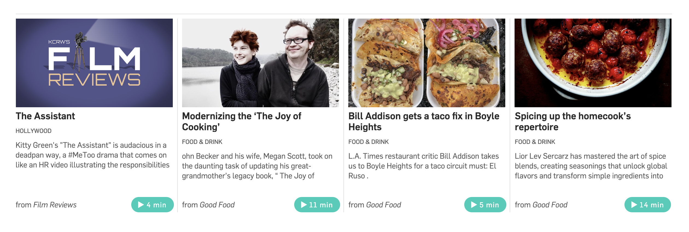This screenshot has height=232, width=689.
Task: Open the KCRW Film Reviews thumbnail
Action: (x=94, y=63)
